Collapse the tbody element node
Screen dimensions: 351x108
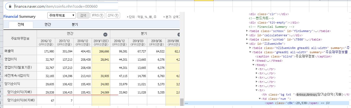click(x=253, y=65)
